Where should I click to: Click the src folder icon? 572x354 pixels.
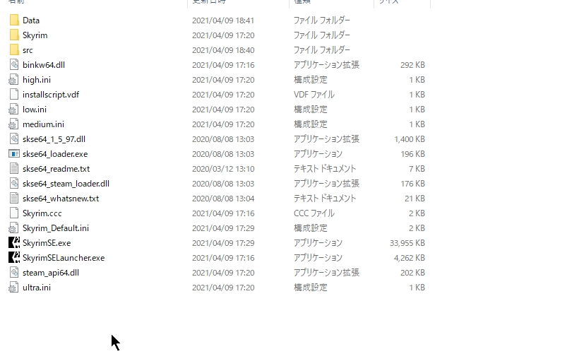click(x=14, y=50)
